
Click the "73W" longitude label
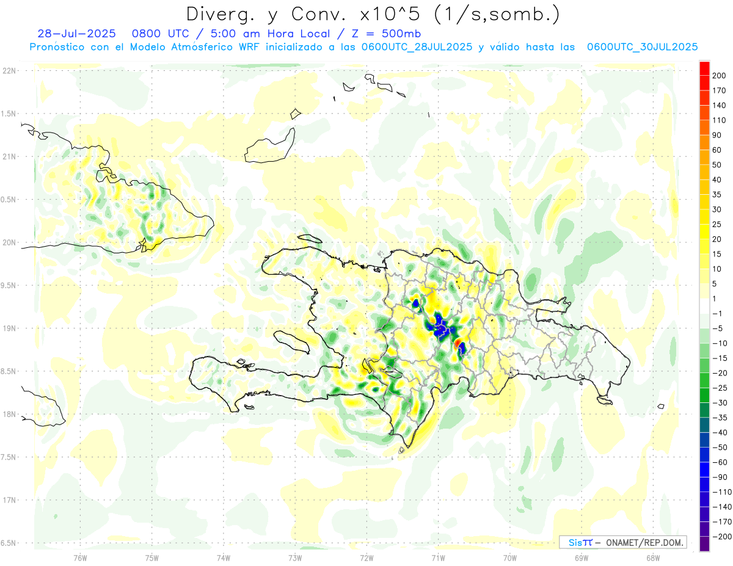pos(294,557)
